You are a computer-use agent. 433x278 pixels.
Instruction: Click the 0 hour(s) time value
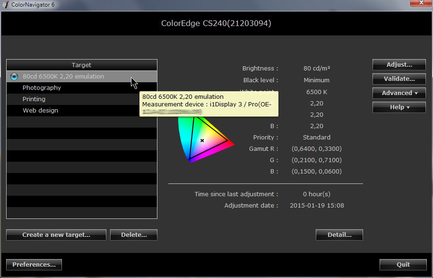317,194
